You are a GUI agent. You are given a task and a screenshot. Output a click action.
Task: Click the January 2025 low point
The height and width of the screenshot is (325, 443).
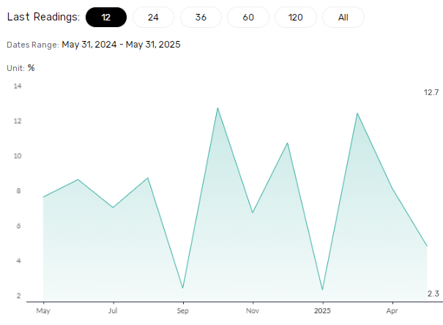click(322, 289)
